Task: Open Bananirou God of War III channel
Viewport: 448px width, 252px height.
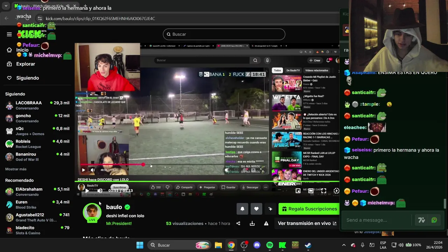Action: pos(37,156)
